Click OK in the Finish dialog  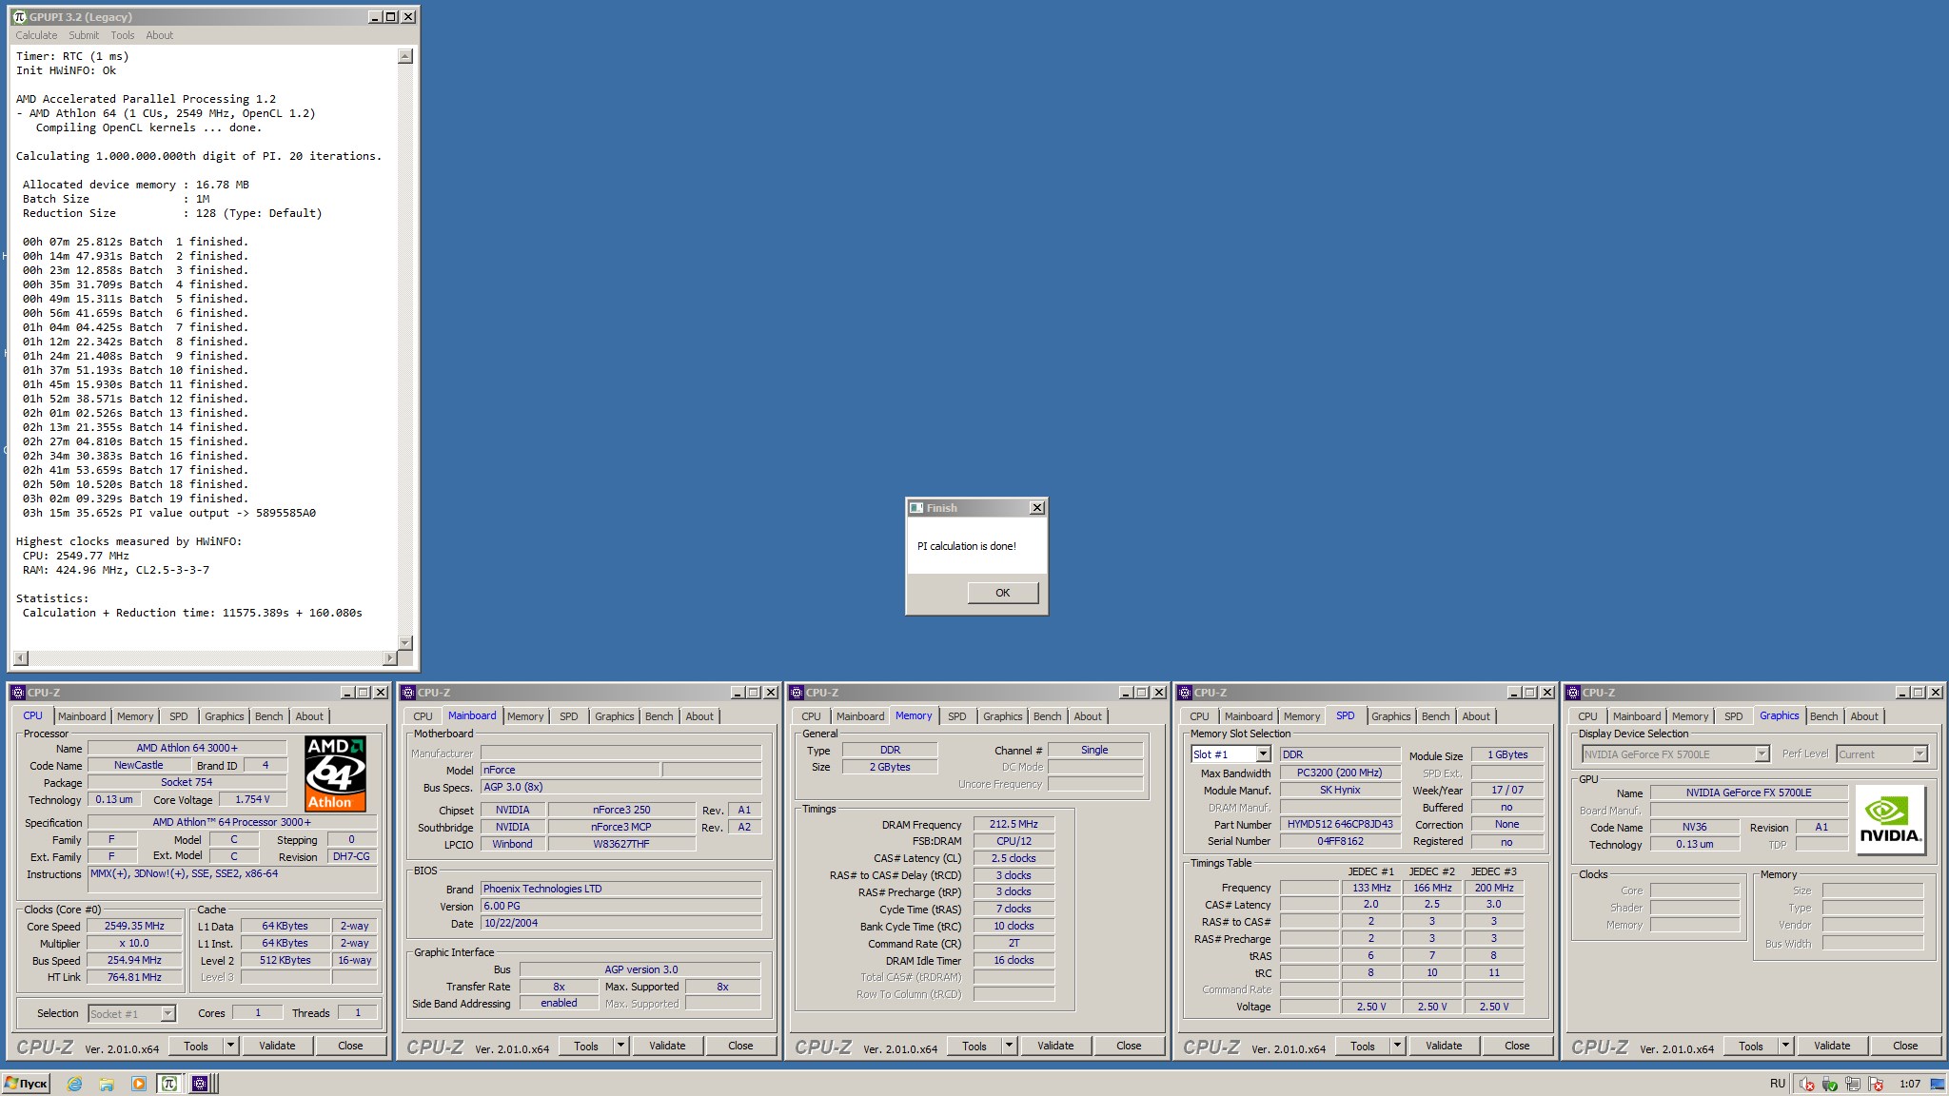click(x=1003, y=593)
